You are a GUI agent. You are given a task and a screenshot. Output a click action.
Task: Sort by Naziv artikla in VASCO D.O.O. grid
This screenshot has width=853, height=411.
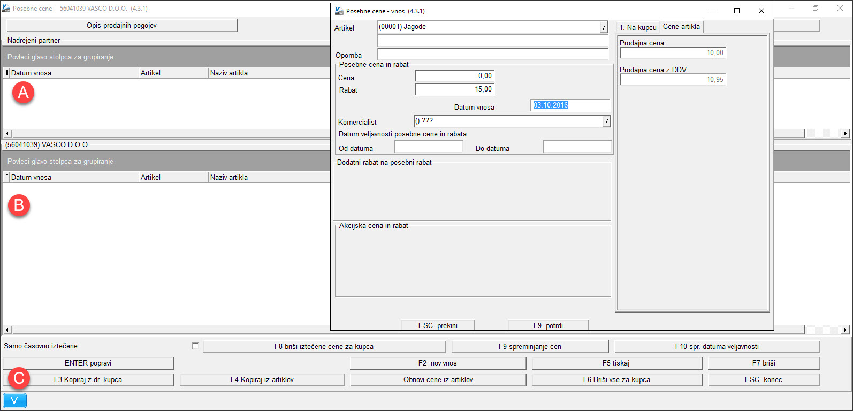[269, 177]
